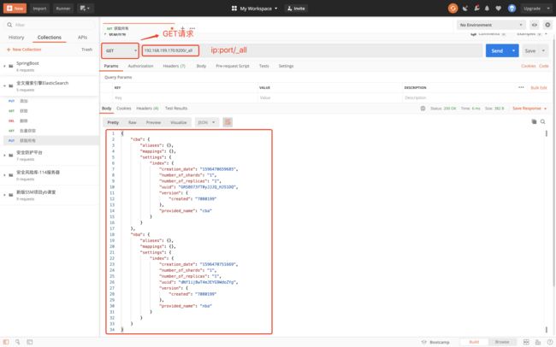Open the Save button dropdown arrow
Viewport: 556px width, 347px height.
pyautogui.click(x=543, y=50)
